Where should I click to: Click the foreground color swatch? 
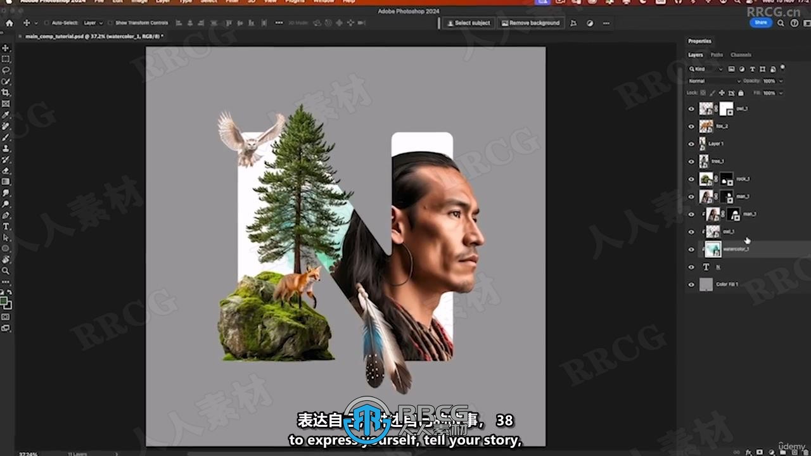(4, 301)
